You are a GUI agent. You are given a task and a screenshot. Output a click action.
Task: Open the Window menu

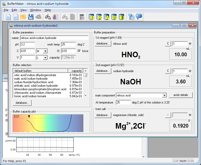[36, 10]
